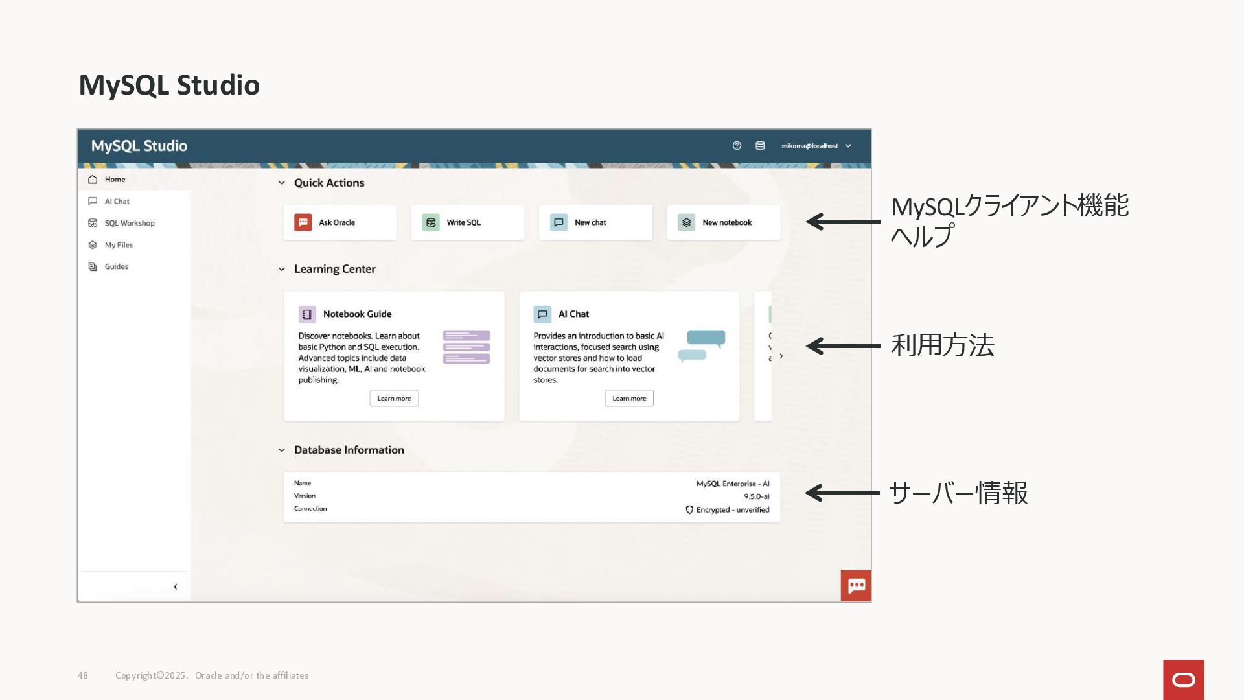Open SQL Workshop in sidebar
Screen dimensions: 1244x700
tap(129, 223)
